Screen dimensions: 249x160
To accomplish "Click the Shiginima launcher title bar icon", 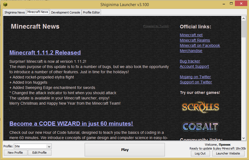I will [5, 4].
